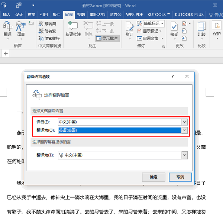This screenshot has width=223, height=216.
Task: Click the 保护 protect document icon
Action: coord(217,29)
